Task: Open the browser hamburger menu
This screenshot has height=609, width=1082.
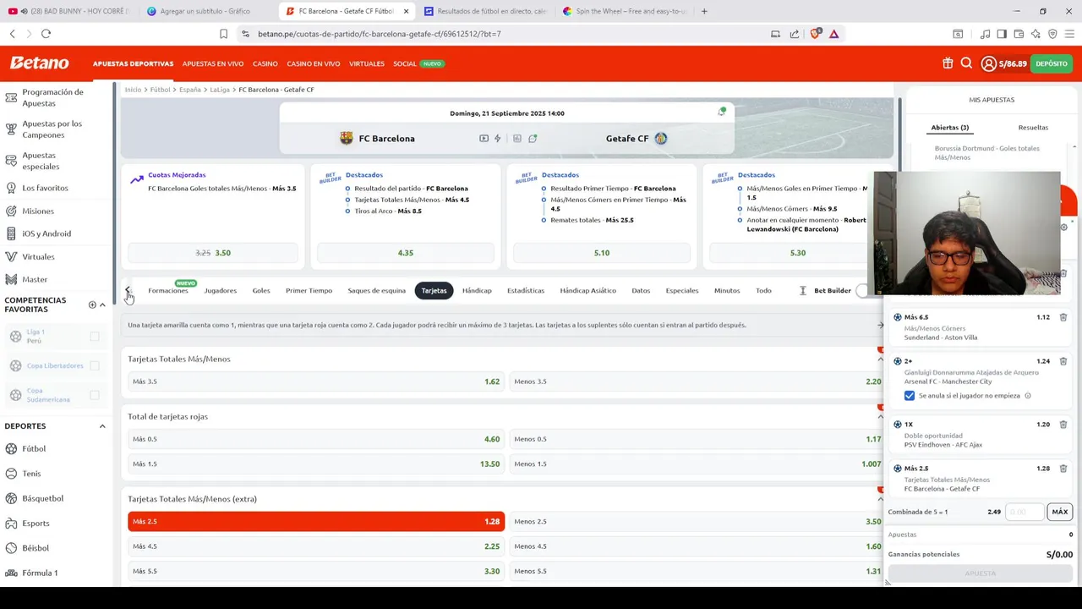Action: click(1069, 34)
